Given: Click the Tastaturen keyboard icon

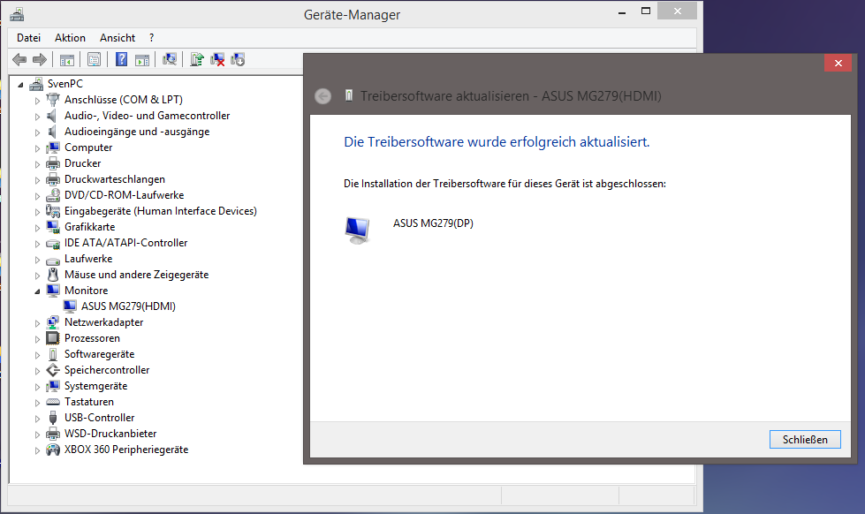Looking at the screenshot, I should pyautogui.click(x=53, y=402).
